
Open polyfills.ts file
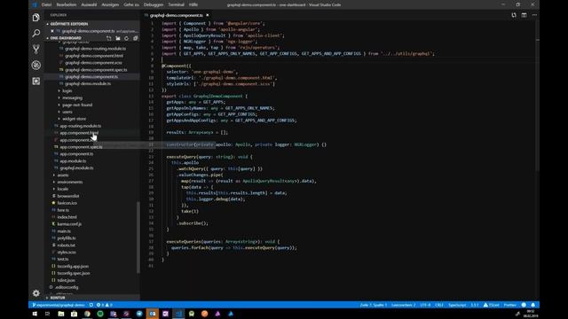coord(67,238)
